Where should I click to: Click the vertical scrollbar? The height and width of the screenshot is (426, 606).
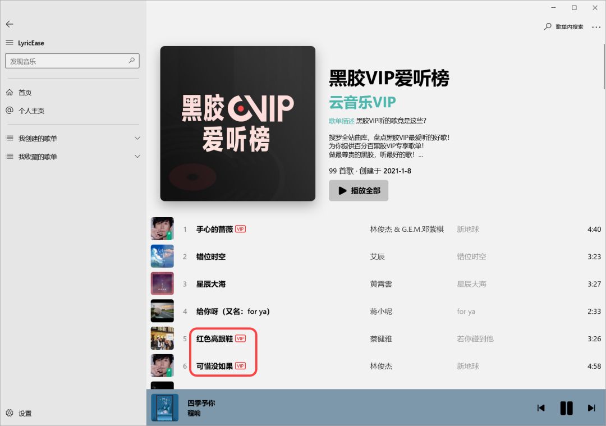604,67
